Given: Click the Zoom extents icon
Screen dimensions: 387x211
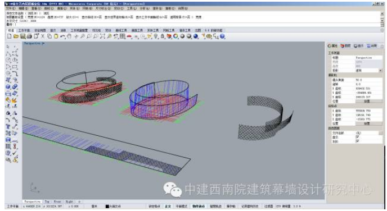Looking at the screenshot, I should click(x=103, y=36).
